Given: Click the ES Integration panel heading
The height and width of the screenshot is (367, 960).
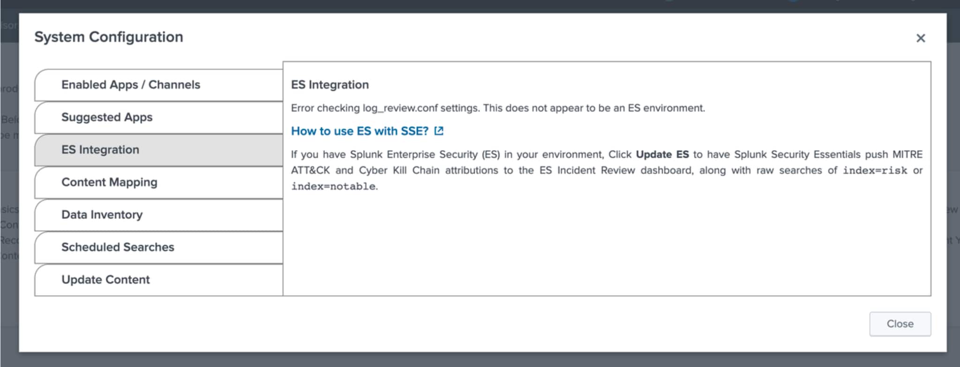Looking at the screenshot, I should pos(330,85).
